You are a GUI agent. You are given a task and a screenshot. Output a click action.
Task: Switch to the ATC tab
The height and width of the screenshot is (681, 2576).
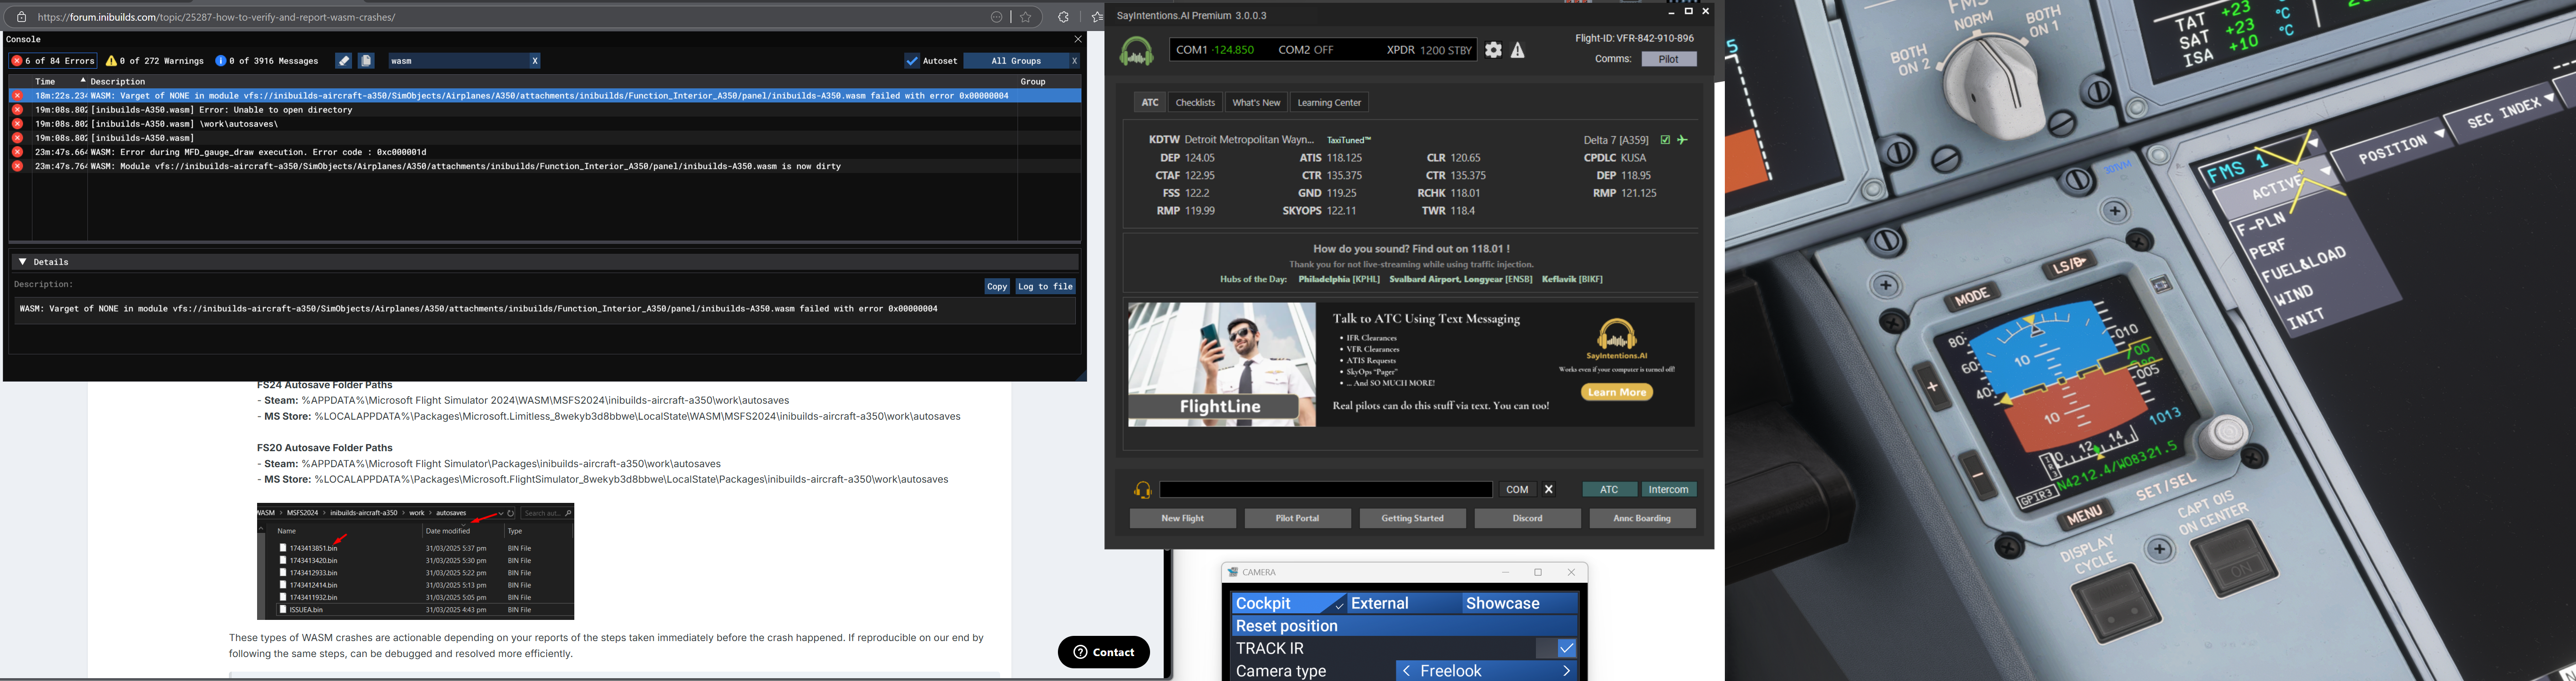point(1150,102)
